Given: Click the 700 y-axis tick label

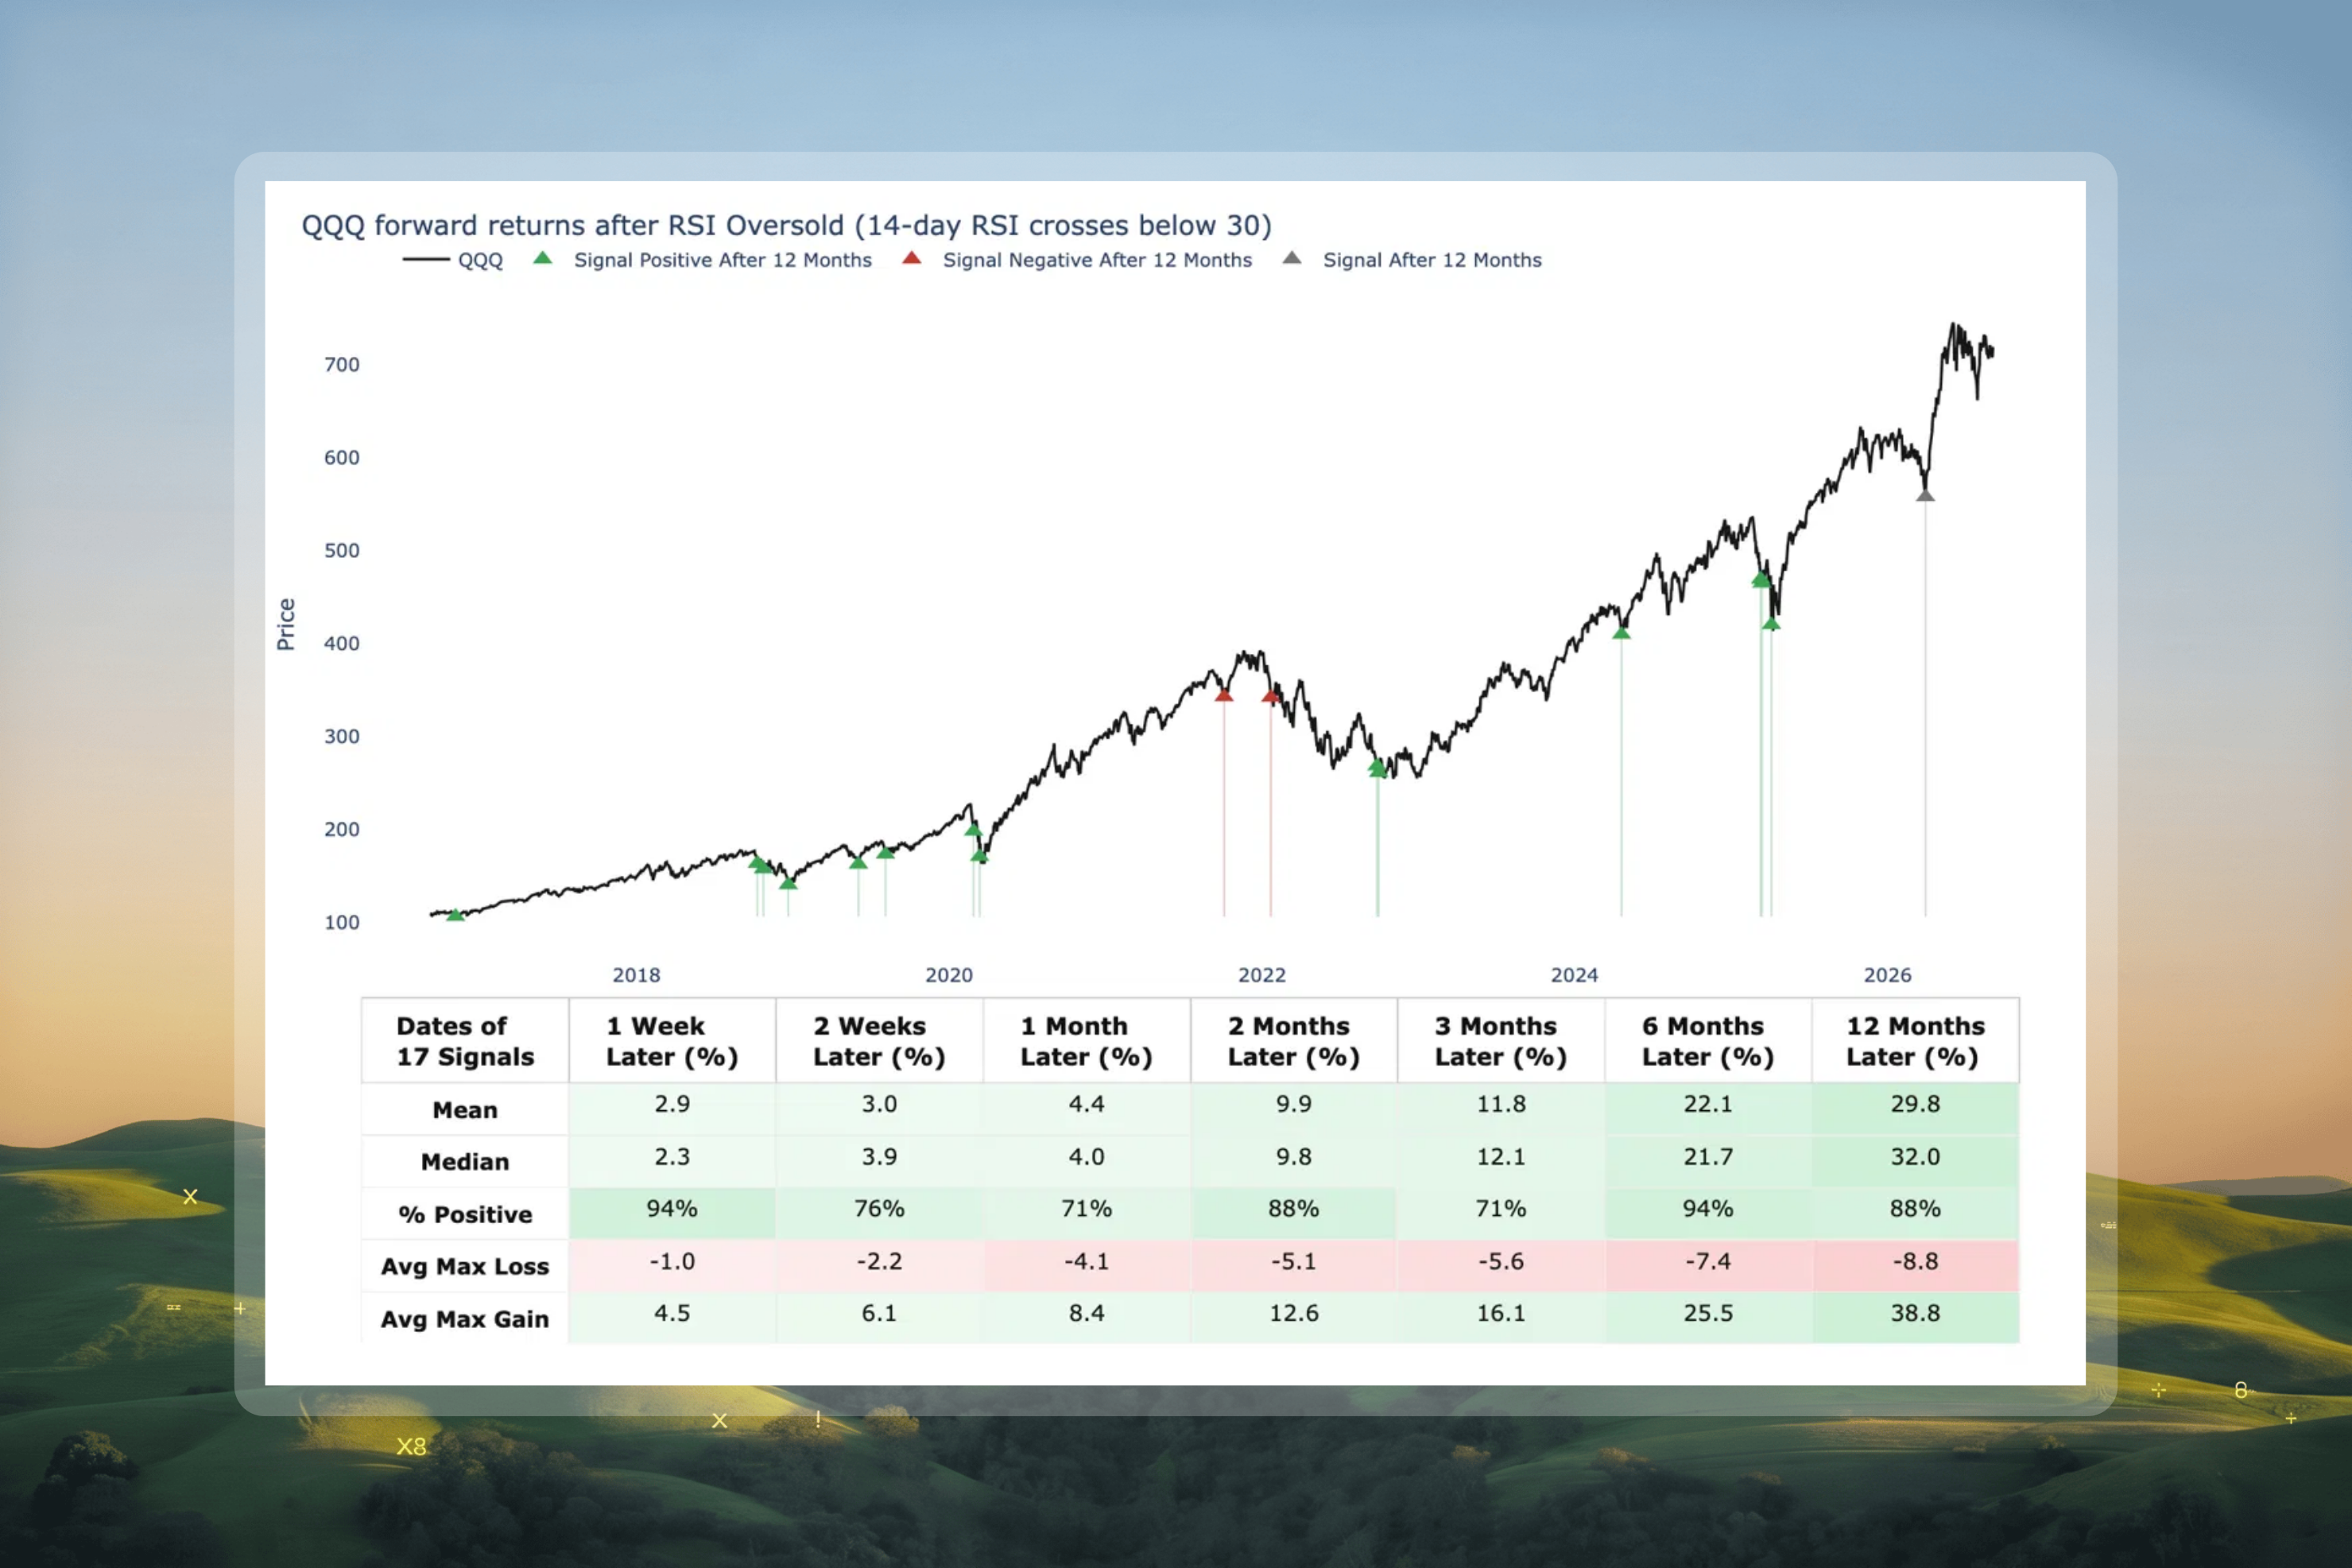Looking at the screenshot, I should point(341,365).
